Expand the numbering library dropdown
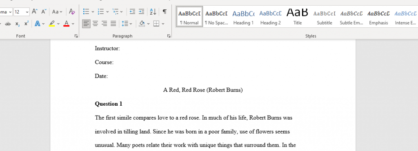Viewport: 418px width, 151px height. pyautogui.click(x=107, y=12)
